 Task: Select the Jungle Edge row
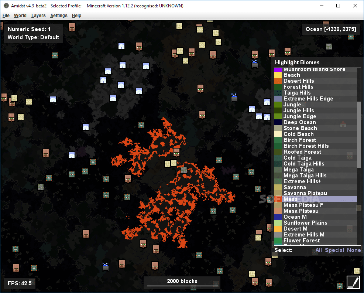point(316,116)
